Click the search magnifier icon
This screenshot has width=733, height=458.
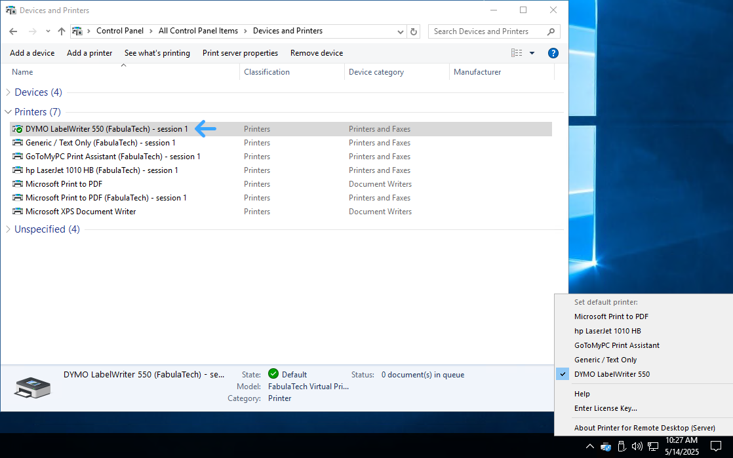click(551, 31)
